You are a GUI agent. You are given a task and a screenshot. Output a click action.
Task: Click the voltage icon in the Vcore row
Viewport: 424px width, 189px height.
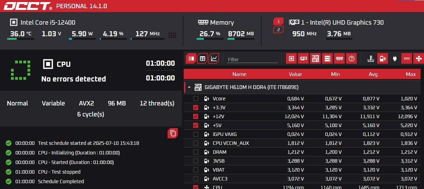click(x=206, y=99)
